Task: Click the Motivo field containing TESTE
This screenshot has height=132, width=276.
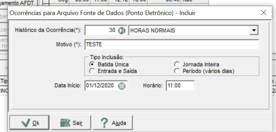Action: [172, 44]
